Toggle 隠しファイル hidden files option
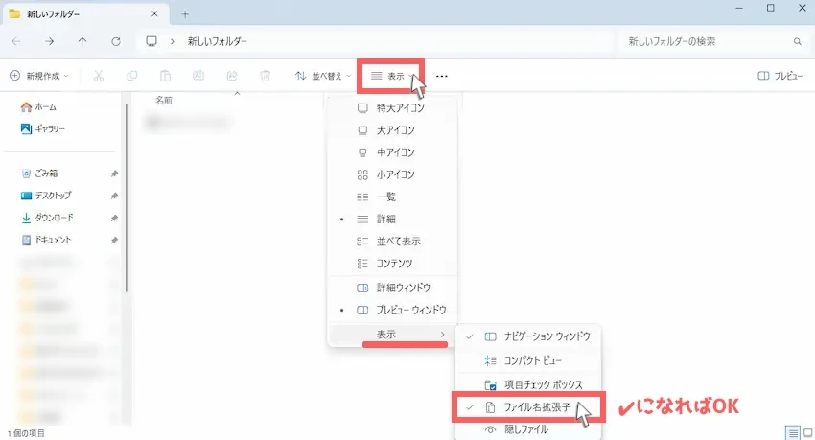The height and width of the screenshot is (440, 815). (528, 429)
